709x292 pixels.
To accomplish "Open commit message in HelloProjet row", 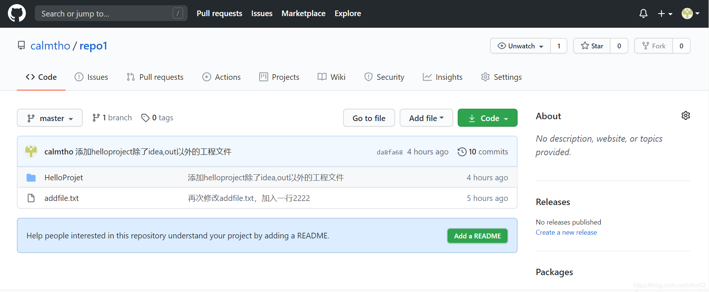I will [266, 178].
